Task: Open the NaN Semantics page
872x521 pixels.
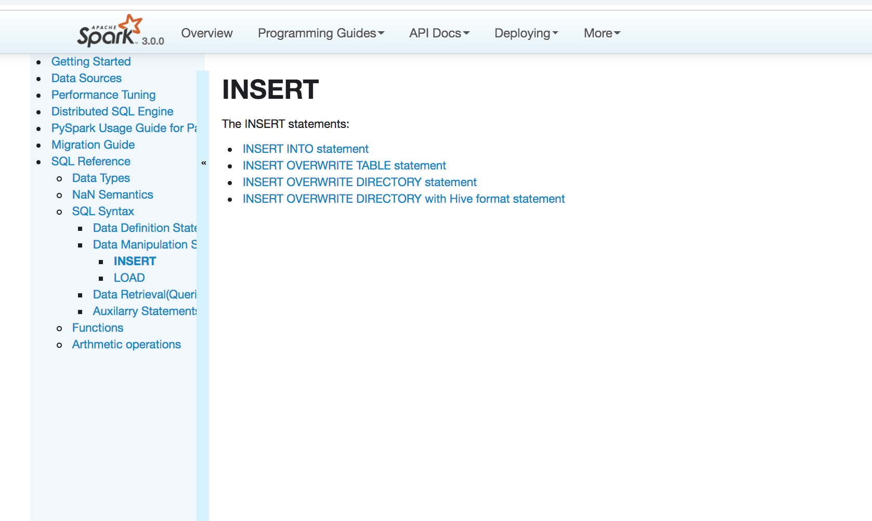Action: 113,194
